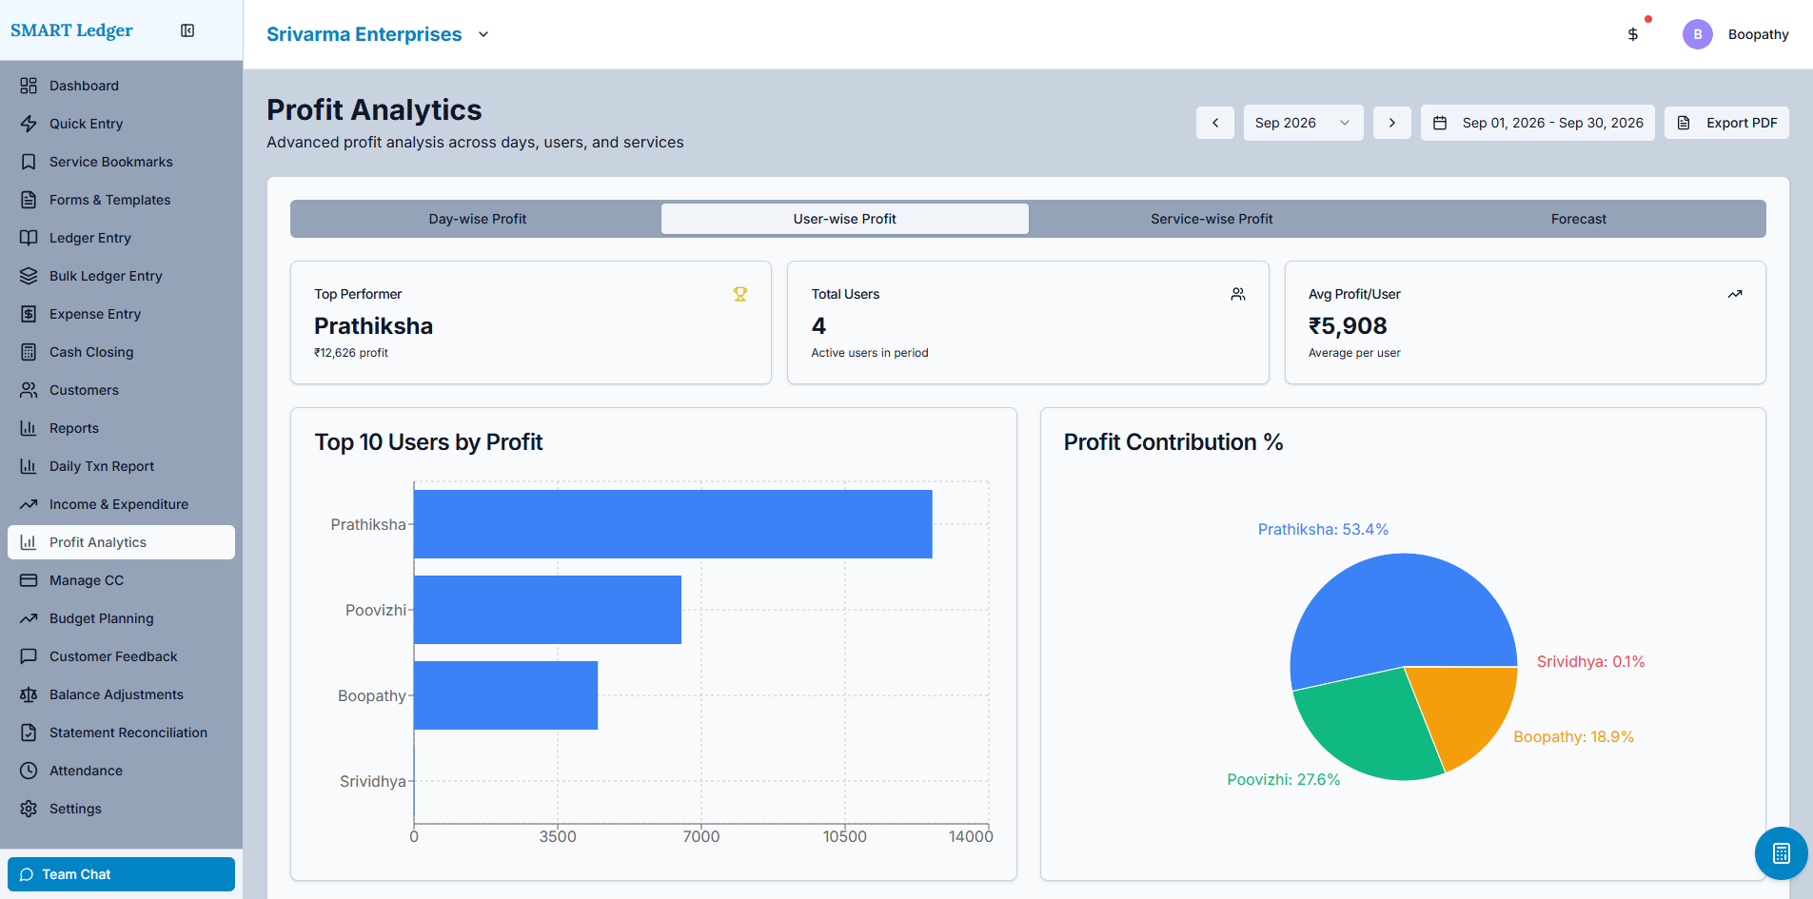Click the Attendance clock icon
This screenshot has height=899, width=1813.
29,771
